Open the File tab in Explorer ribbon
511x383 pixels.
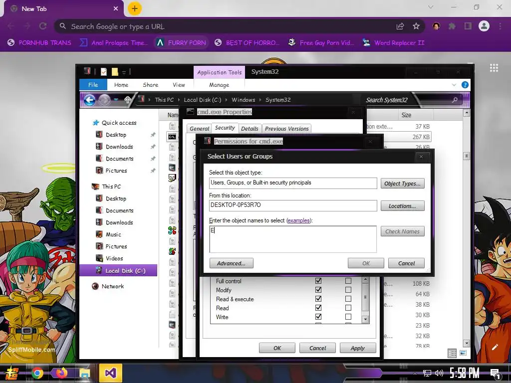pos(93,85)
